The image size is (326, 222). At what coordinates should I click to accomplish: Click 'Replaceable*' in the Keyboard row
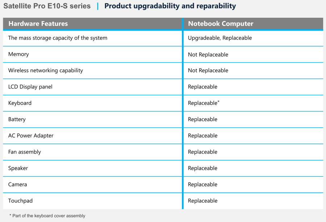pyautogui.click(x=204, y=103)
